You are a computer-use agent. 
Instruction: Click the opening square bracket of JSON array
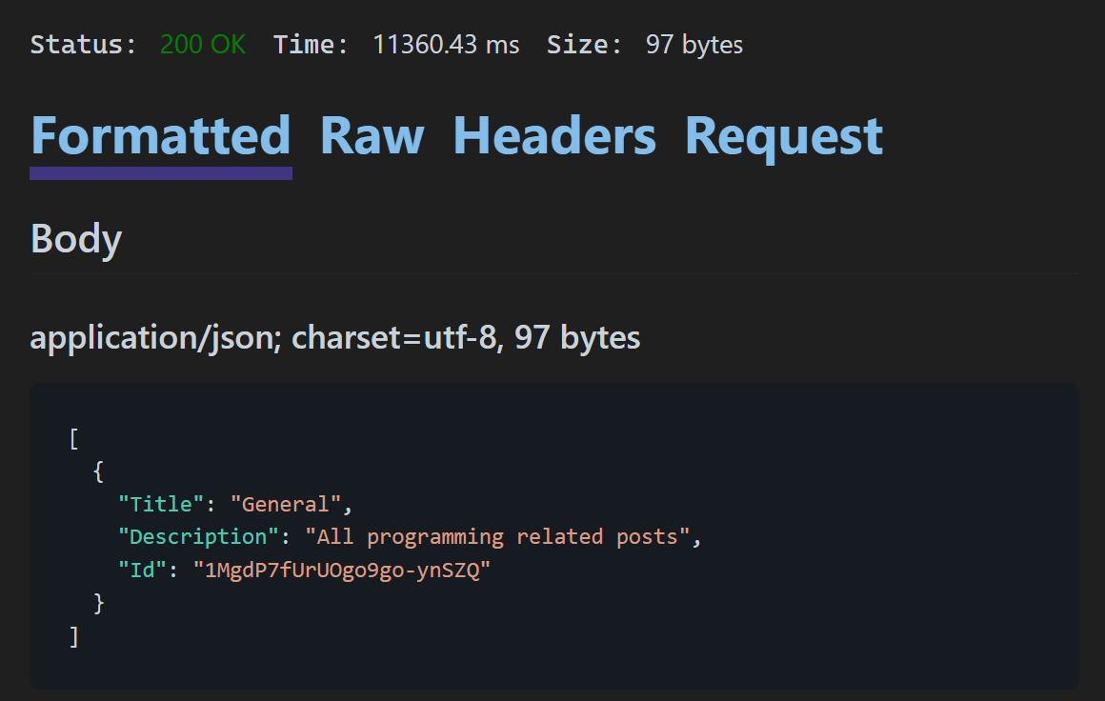coord(74,438)
